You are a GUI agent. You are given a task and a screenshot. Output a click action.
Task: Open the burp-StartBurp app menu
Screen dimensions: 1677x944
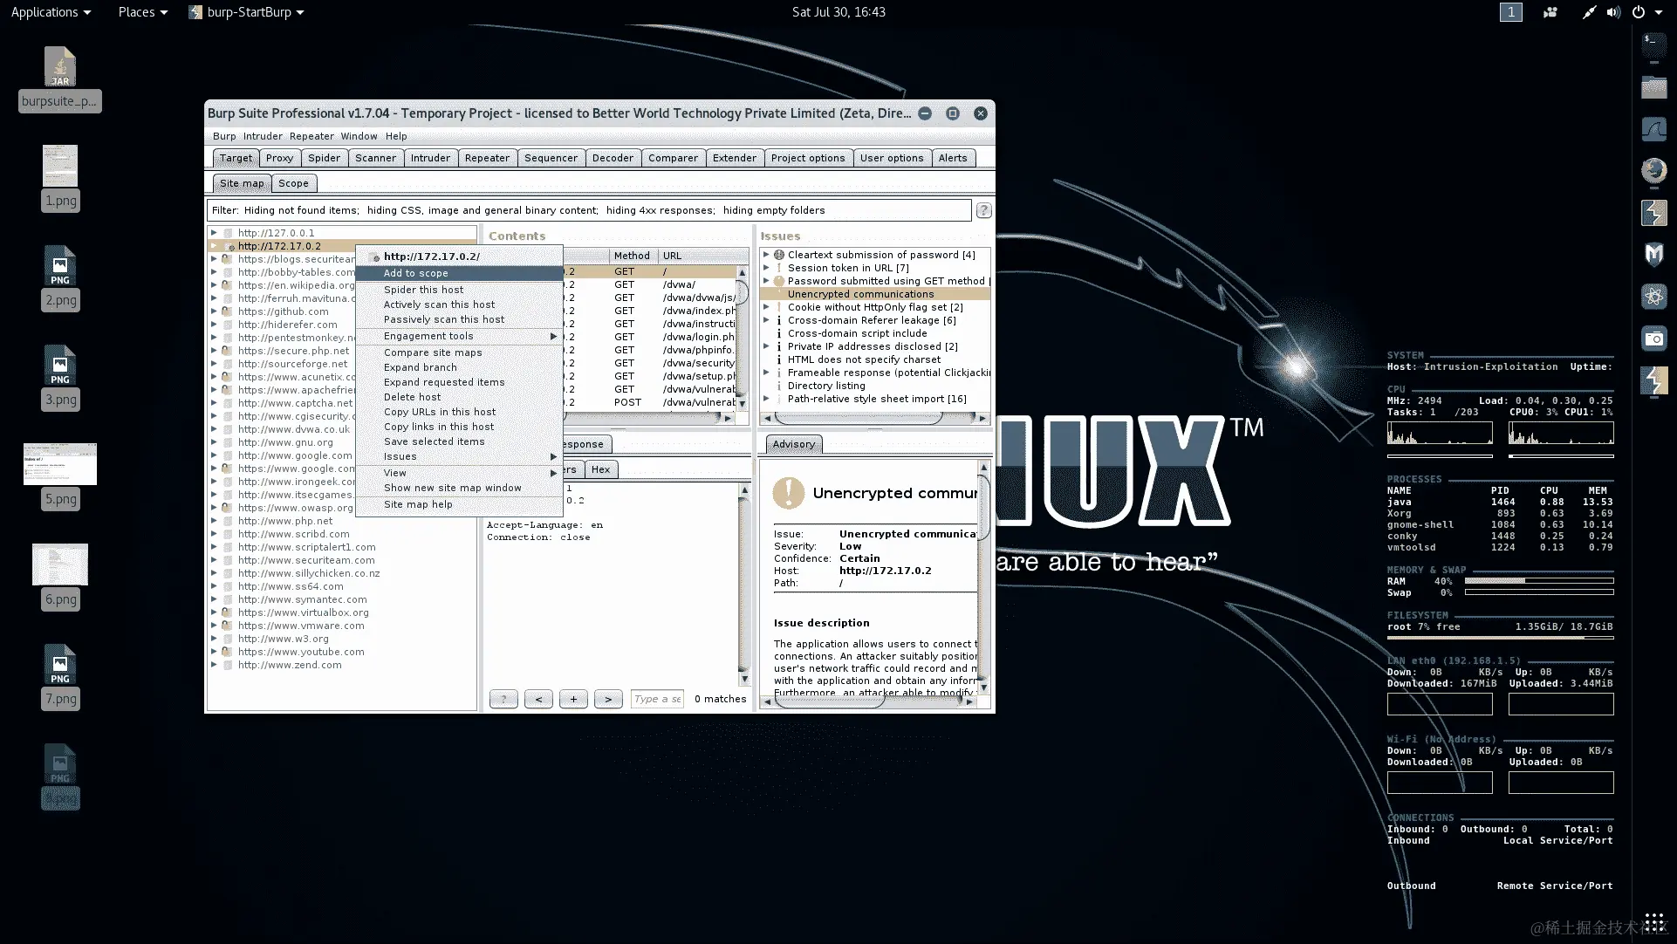[247, 12]
